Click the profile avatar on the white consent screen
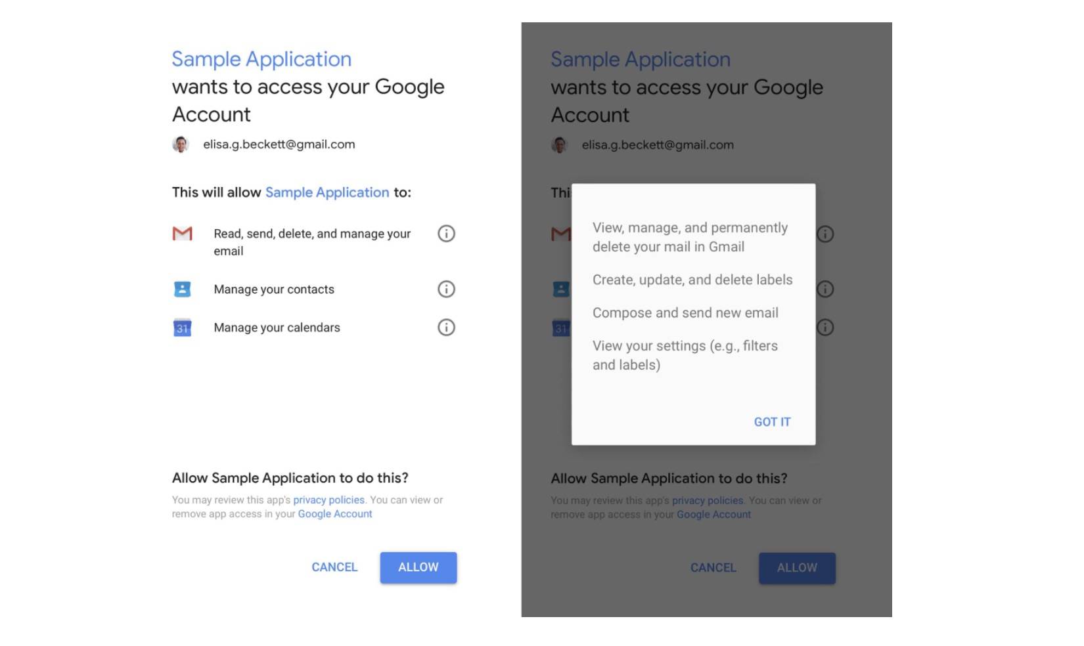 (x=181, y=144)
